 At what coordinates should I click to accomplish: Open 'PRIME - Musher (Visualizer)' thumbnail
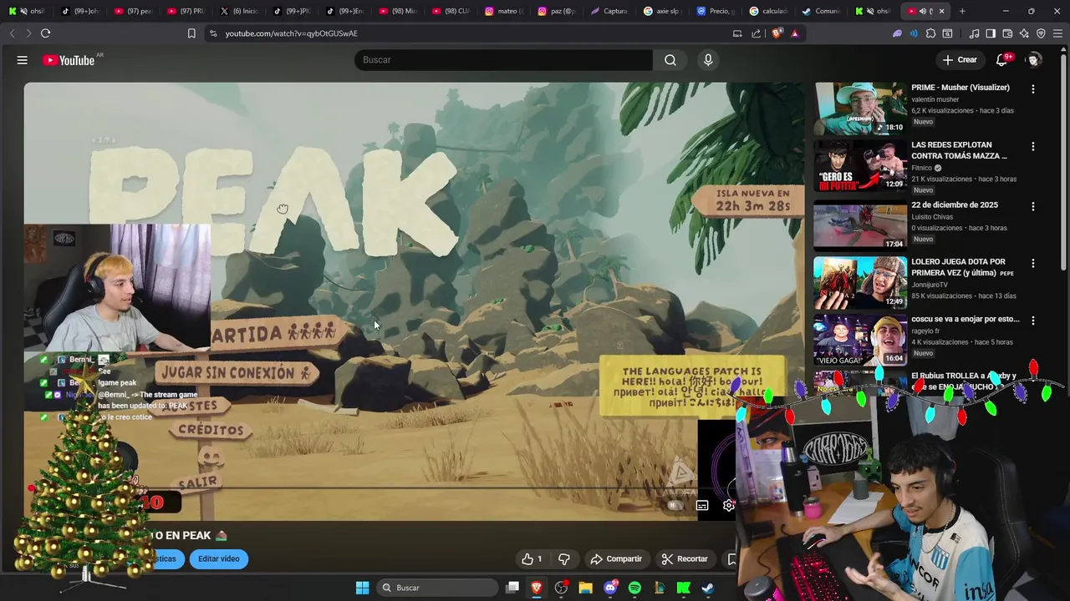860,109
